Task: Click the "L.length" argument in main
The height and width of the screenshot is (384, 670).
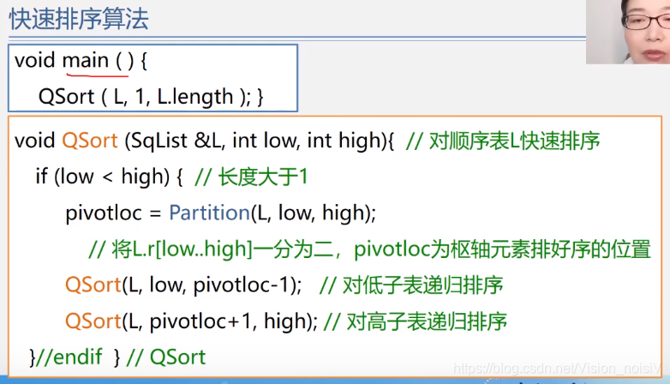Action: pos(194,97)
